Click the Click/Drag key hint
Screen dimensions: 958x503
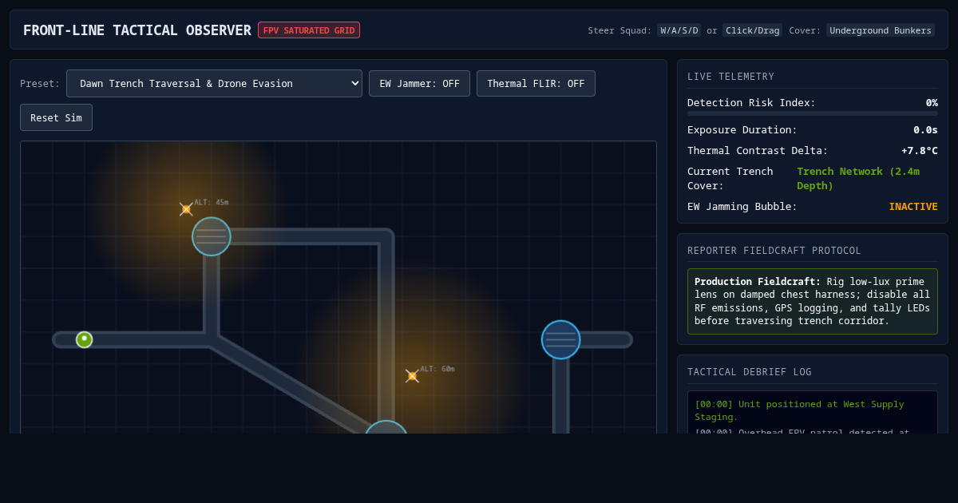click(x=752, y=30)
